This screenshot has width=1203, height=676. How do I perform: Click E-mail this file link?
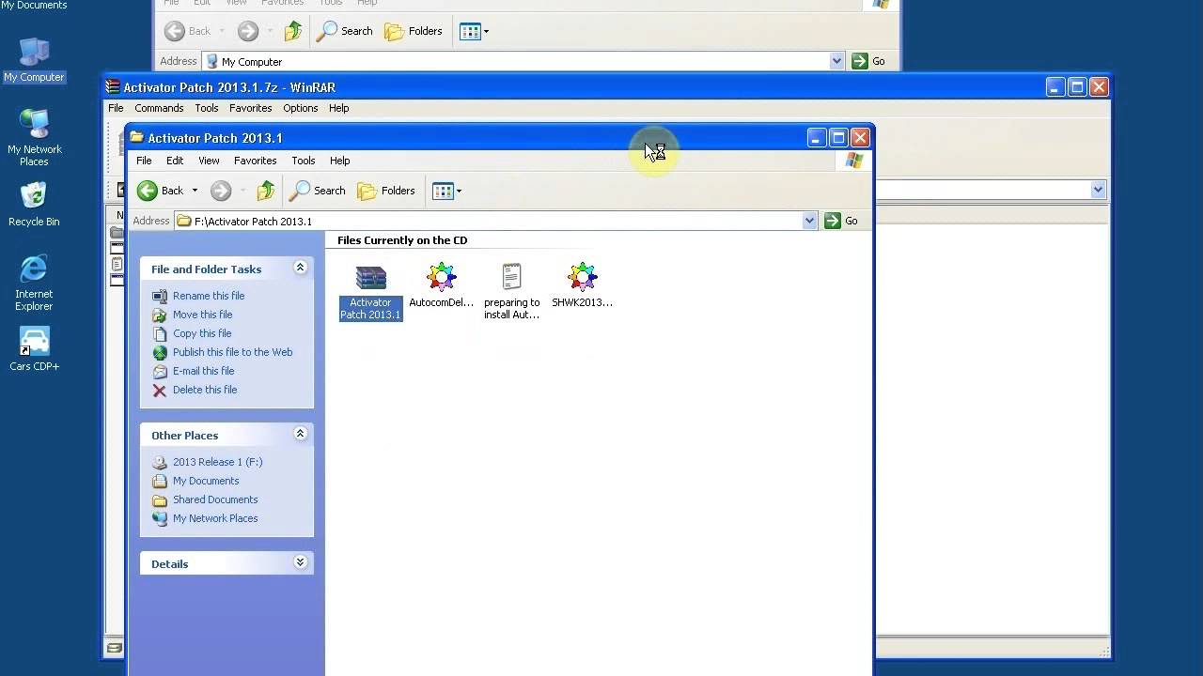click(203, 371)
